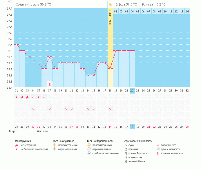Click phase 2 day 14 header cell
Image resolution: width=201 pixels, height=170 pixels.
click(187, 11)
